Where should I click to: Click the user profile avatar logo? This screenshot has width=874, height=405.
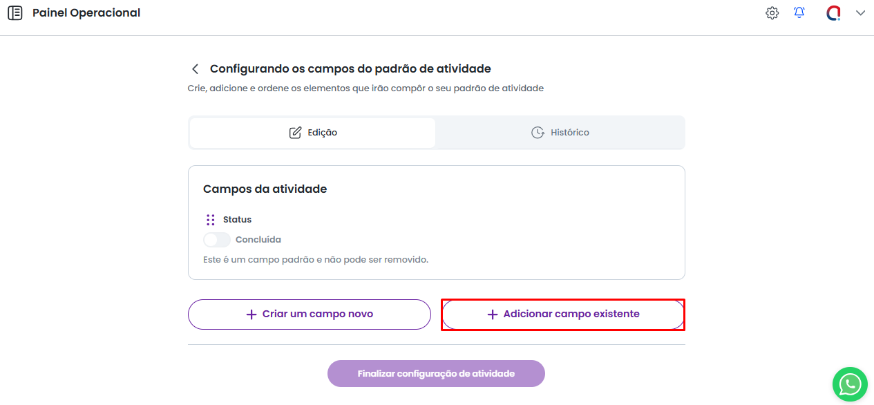pyautogui.click(x=833, y=13)
